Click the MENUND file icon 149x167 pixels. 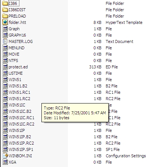pyautogui.click(x=5, y=48)
